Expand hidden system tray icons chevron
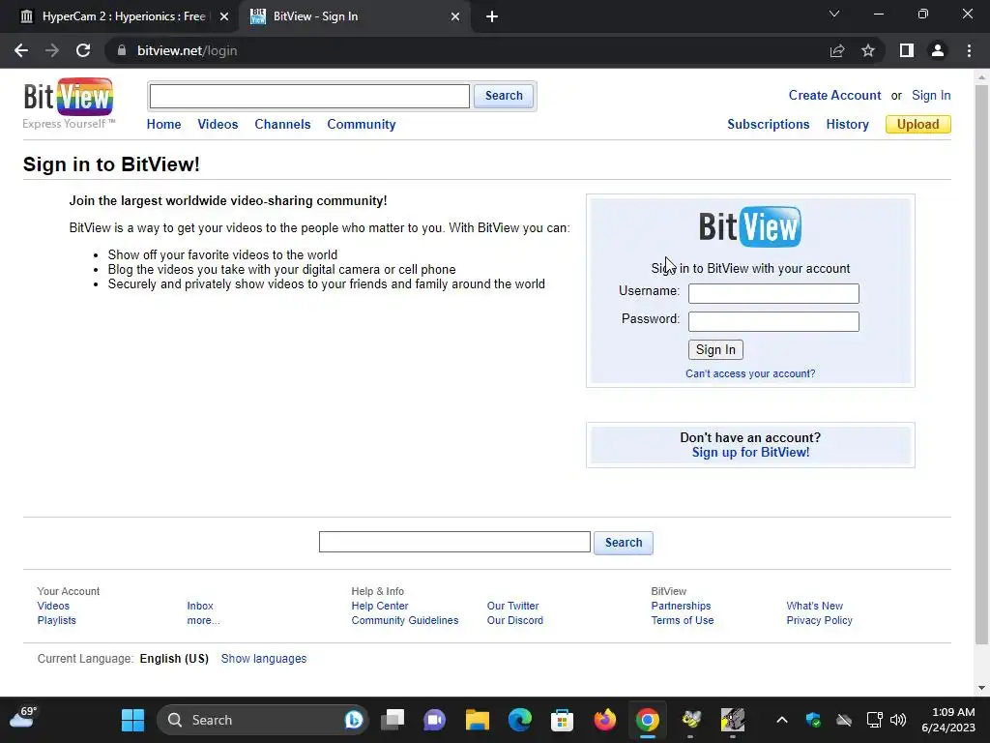Image resolution: width=990 pixels, height=743 pixels. click(x=781, y=720)
